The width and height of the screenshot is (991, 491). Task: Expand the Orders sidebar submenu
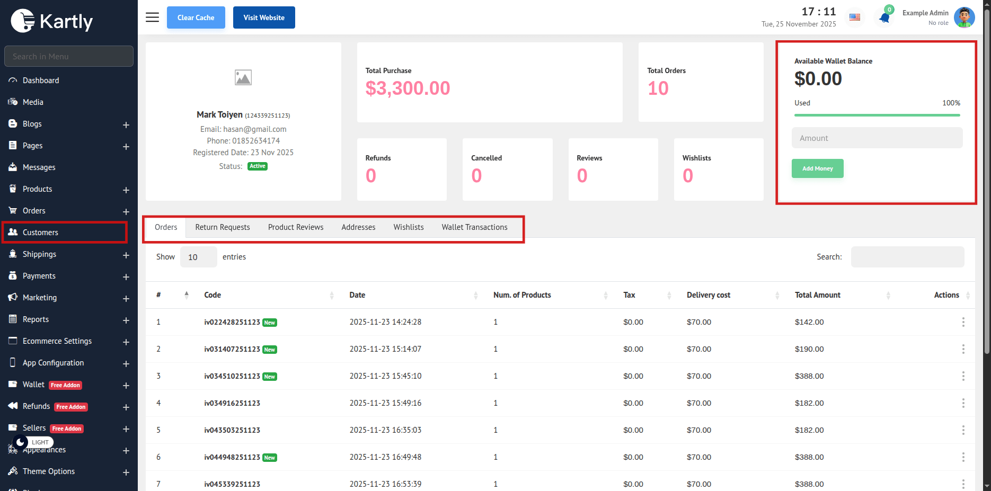126,211
